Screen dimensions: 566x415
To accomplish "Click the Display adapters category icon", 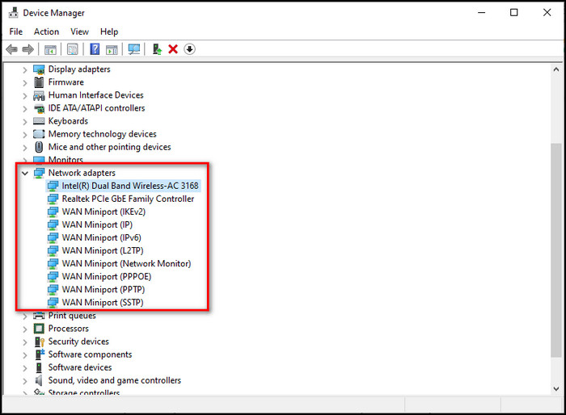I will click(x=39, y=69).
